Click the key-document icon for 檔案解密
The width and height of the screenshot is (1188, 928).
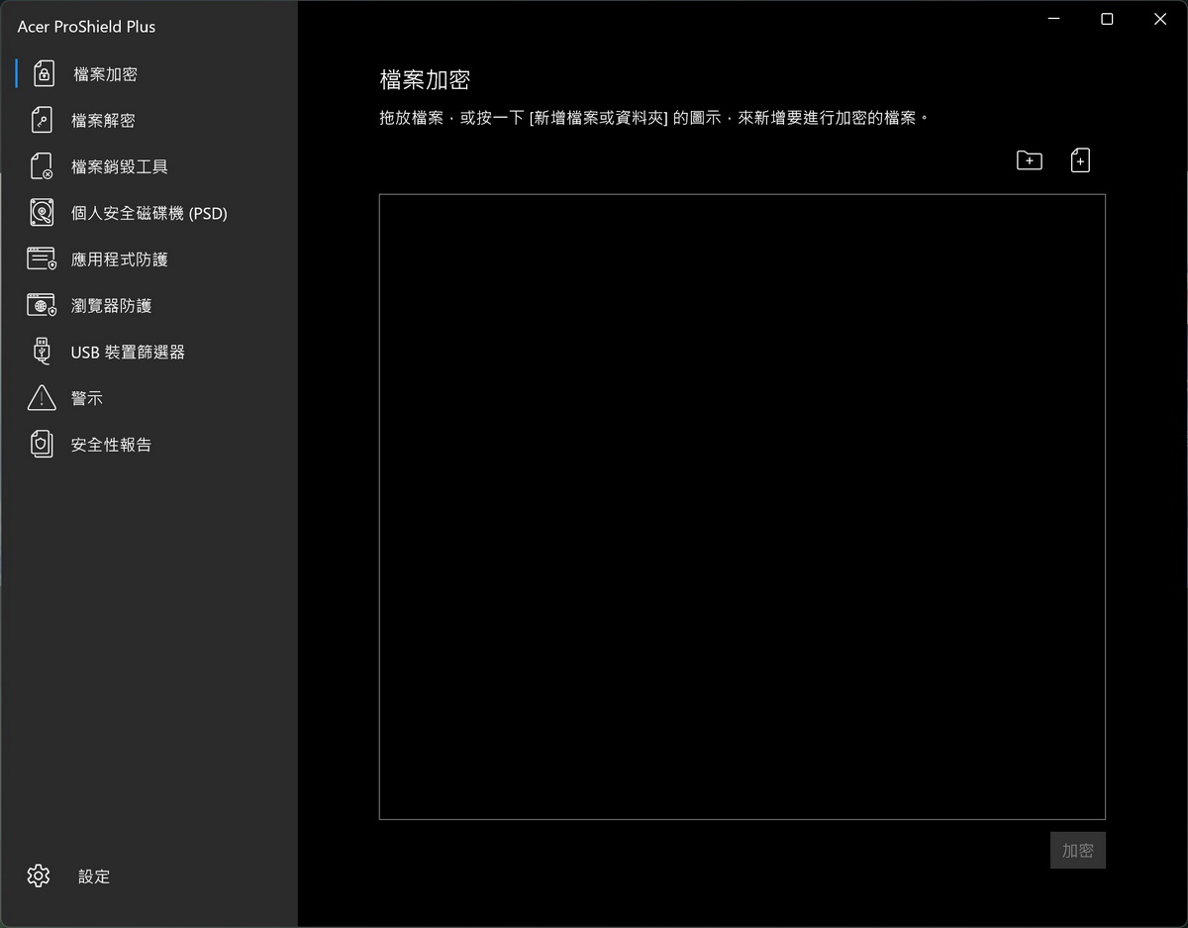[42, 121]
